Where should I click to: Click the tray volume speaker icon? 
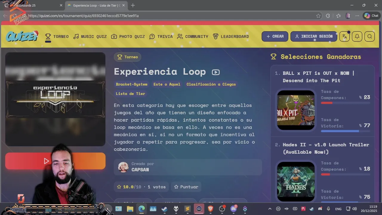pyautogui.click(x=355, y=209)
